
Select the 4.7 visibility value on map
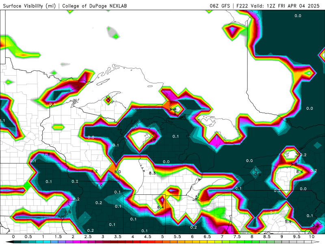153,141
